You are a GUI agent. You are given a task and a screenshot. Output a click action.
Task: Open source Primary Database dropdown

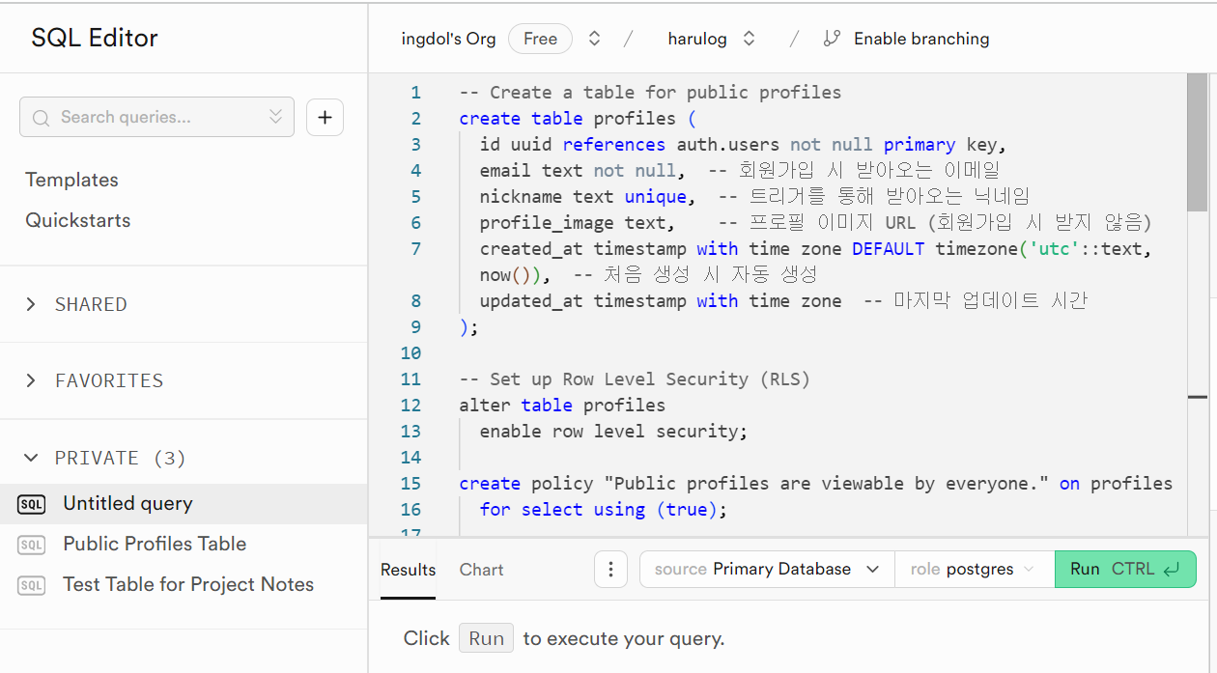[x=767, y=569]
